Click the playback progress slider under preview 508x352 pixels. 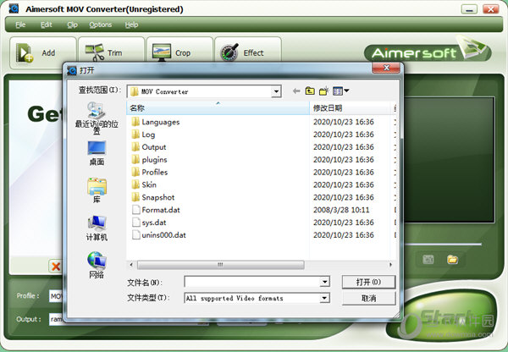pyautogui.click(x=444, y=245)
